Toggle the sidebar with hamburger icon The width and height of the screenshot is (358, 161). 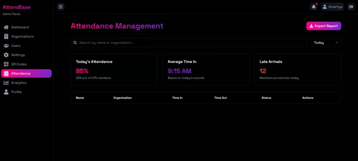[x=61, y=7]
